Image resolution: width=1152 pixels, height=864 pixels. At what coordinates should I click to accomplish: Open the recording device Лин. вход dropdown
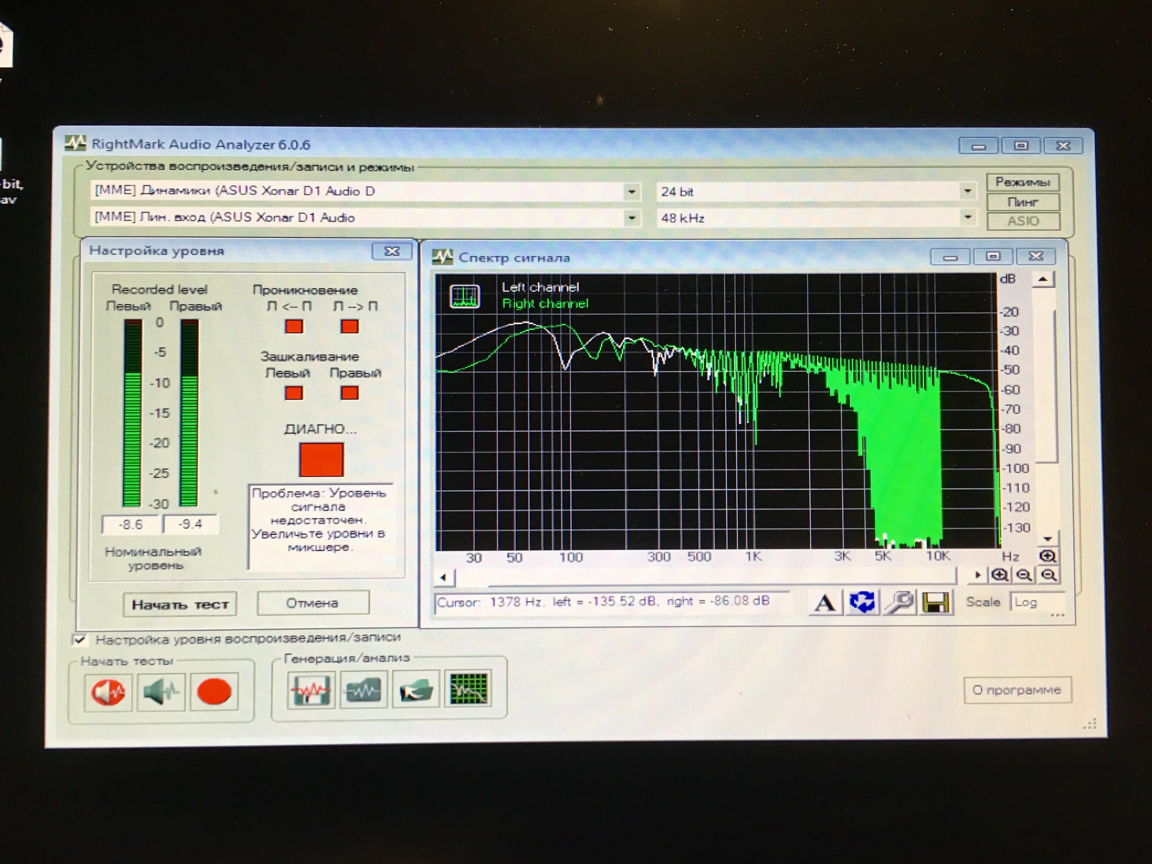631,218
